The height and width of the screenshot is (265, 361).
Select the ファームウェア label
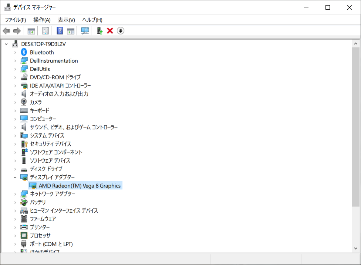click(x=43, y=219)
